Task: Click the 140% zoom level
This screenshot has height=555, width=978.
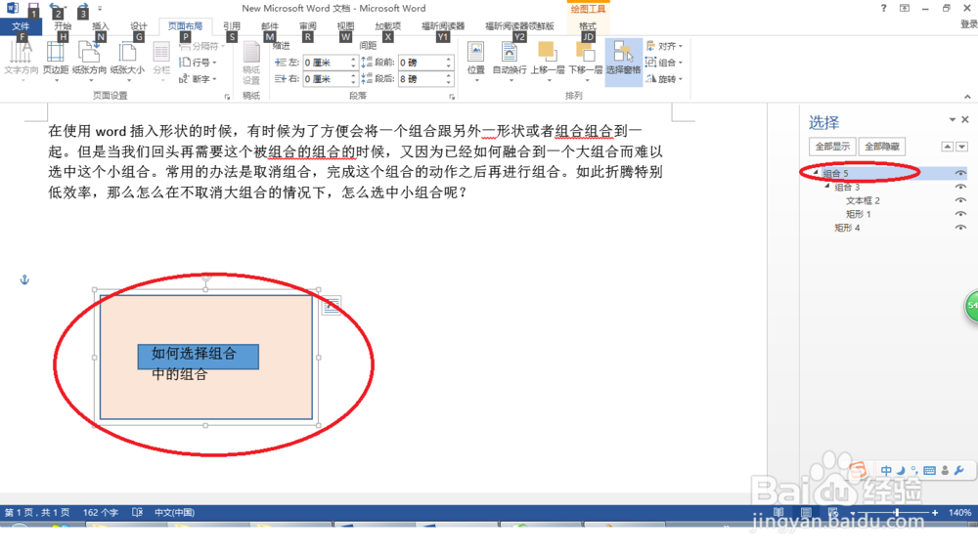Action: point(959,512)
